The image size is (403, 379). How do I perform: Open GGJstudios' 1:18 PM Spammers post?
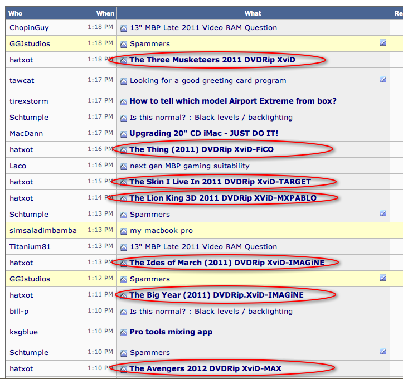(x=150, y=44)
